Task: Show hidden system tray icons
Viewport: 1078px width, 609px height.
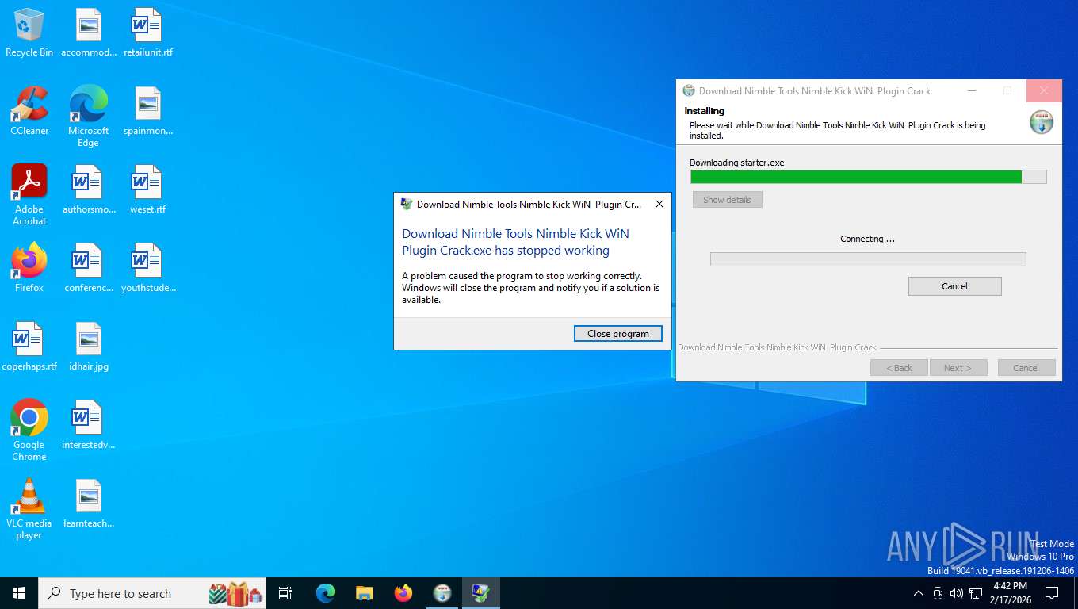Action: (919, 593)
